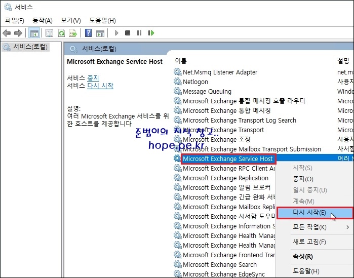
Task: Click gear icon beside Microsoft Exchange Search
Action: click(177, 264)
